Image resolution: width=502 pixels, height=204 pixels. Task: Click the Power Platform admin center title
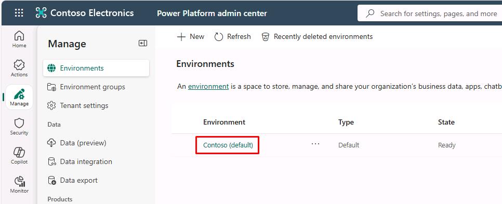click(212, 13)
